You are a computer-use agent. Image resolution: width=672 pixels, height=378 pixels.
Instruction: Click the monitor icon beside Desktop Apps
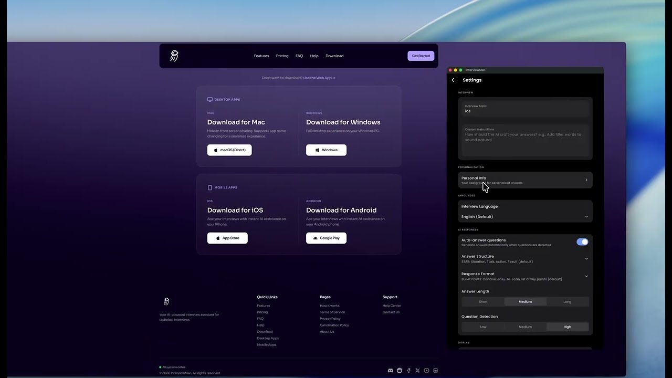click(x=210, y=99)
